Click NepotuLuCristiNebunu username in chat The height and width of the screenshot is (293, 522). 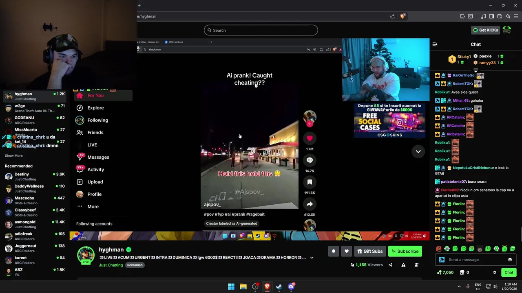point(472,168)
